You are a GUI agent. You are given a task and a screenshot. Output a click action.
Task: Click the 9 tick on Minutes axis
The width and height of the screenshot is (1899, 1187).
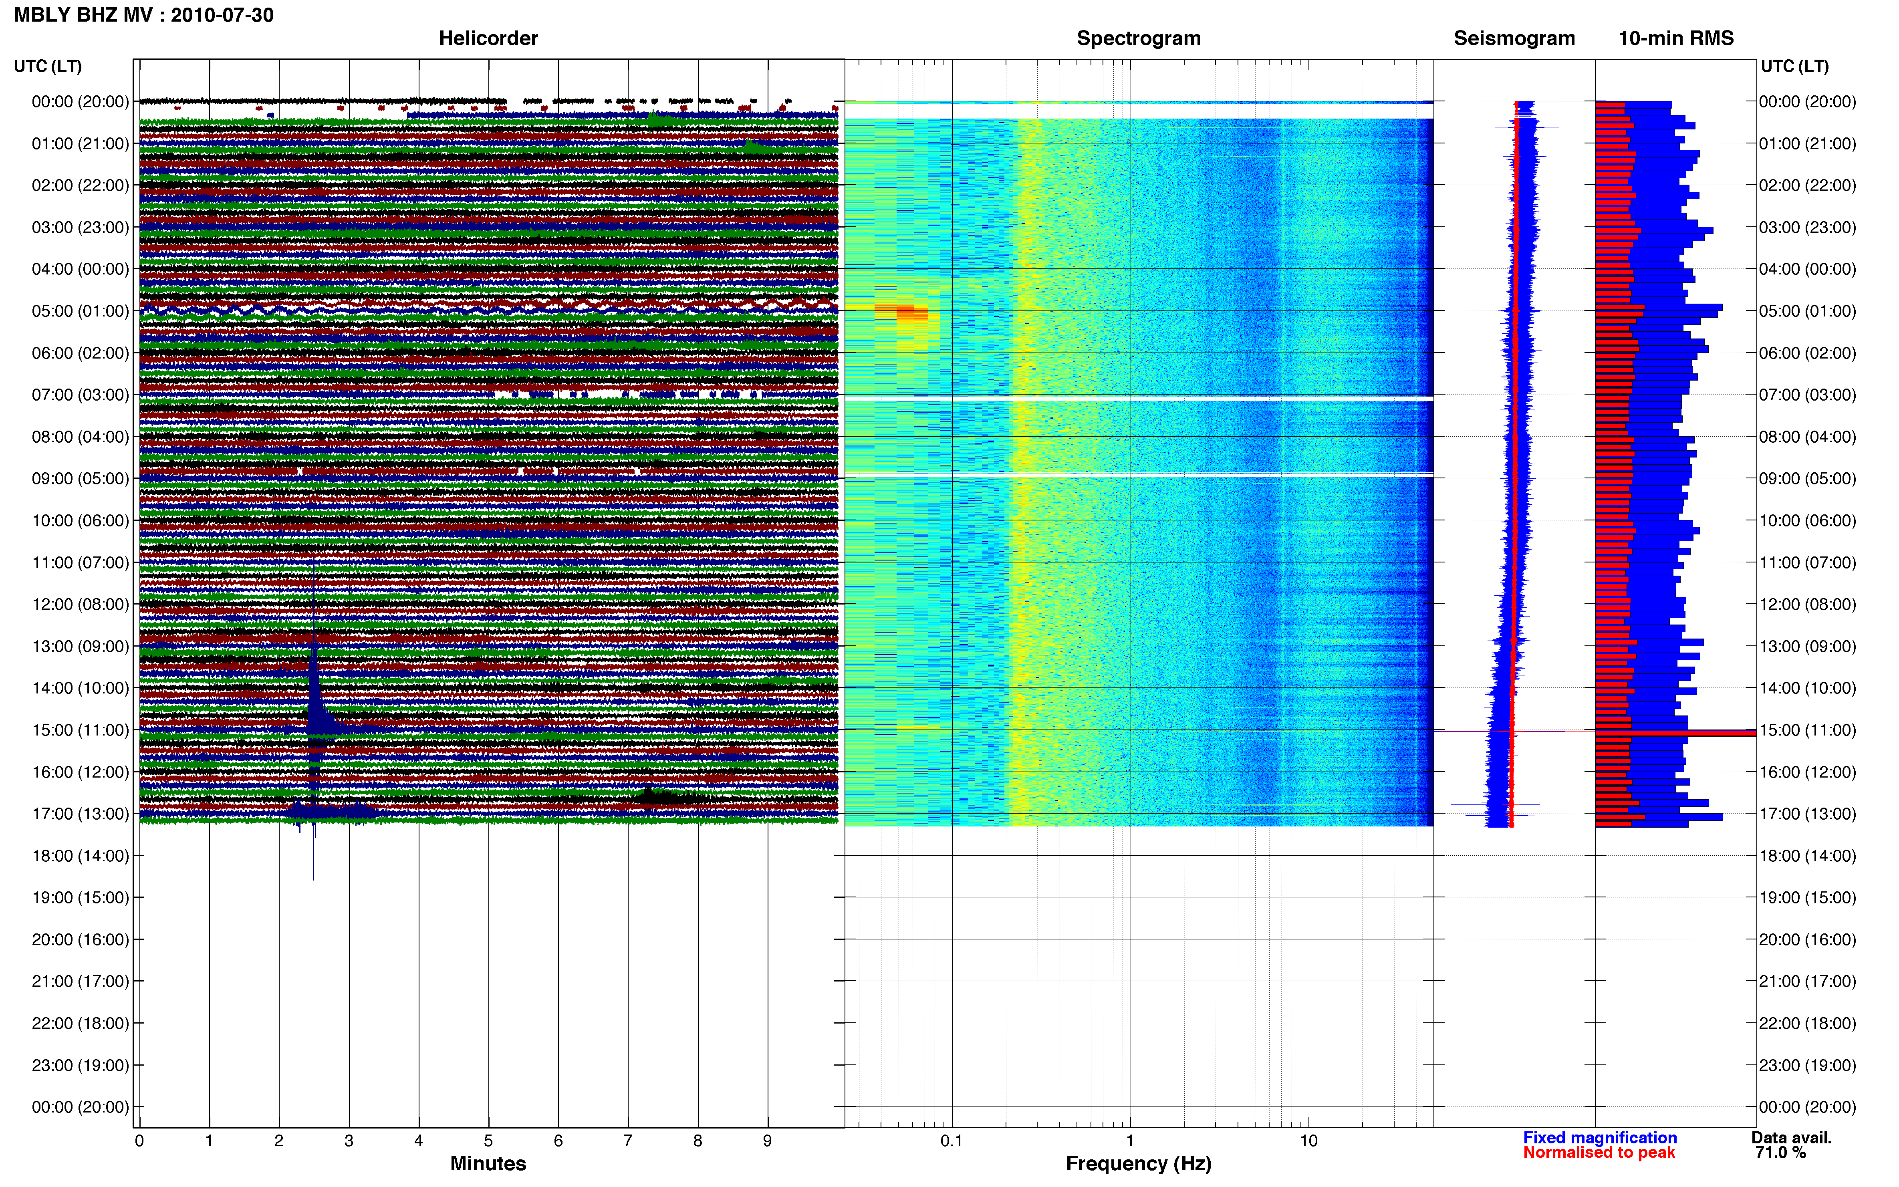(768, 1141)
